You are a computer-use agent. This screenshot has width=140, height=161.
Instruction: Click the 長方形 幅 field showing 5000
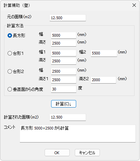click(63, 35)
